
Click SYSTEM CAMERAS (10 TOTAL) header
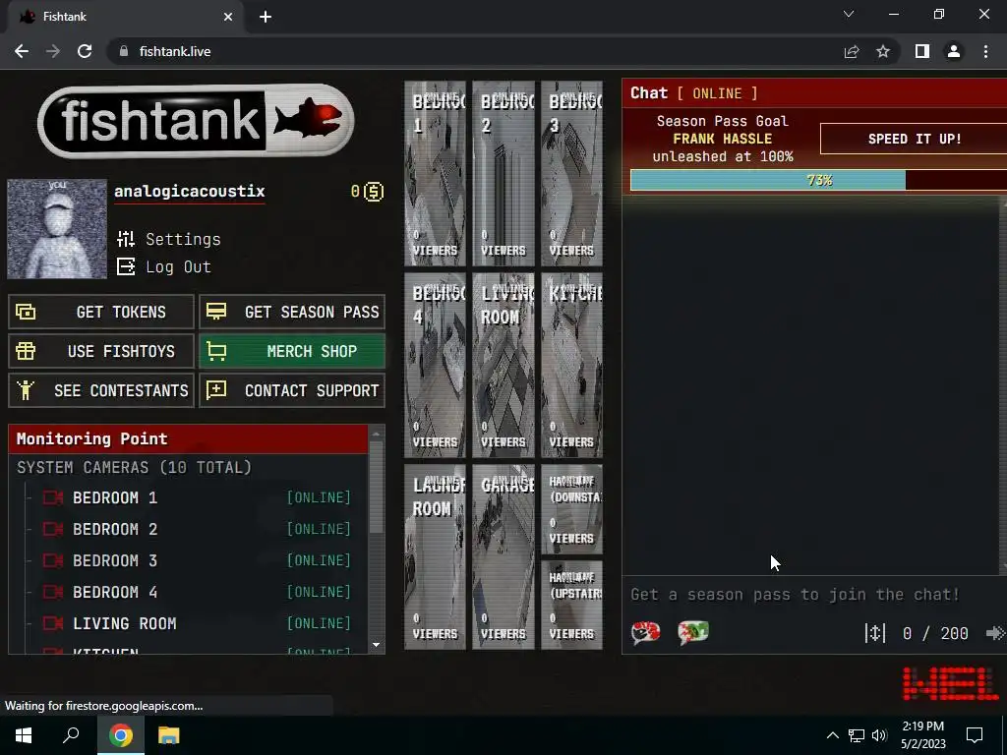(134, 467)
